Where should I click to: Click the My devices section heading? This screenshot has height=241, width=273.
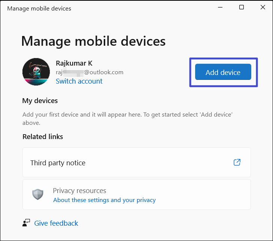40,100
